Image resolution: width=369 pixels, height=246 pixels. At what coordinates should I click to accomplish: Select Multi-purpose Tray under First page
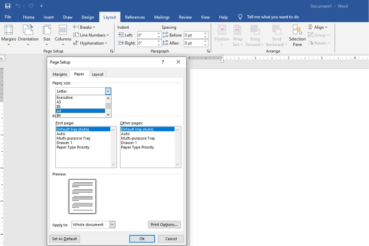coord(73,138)
